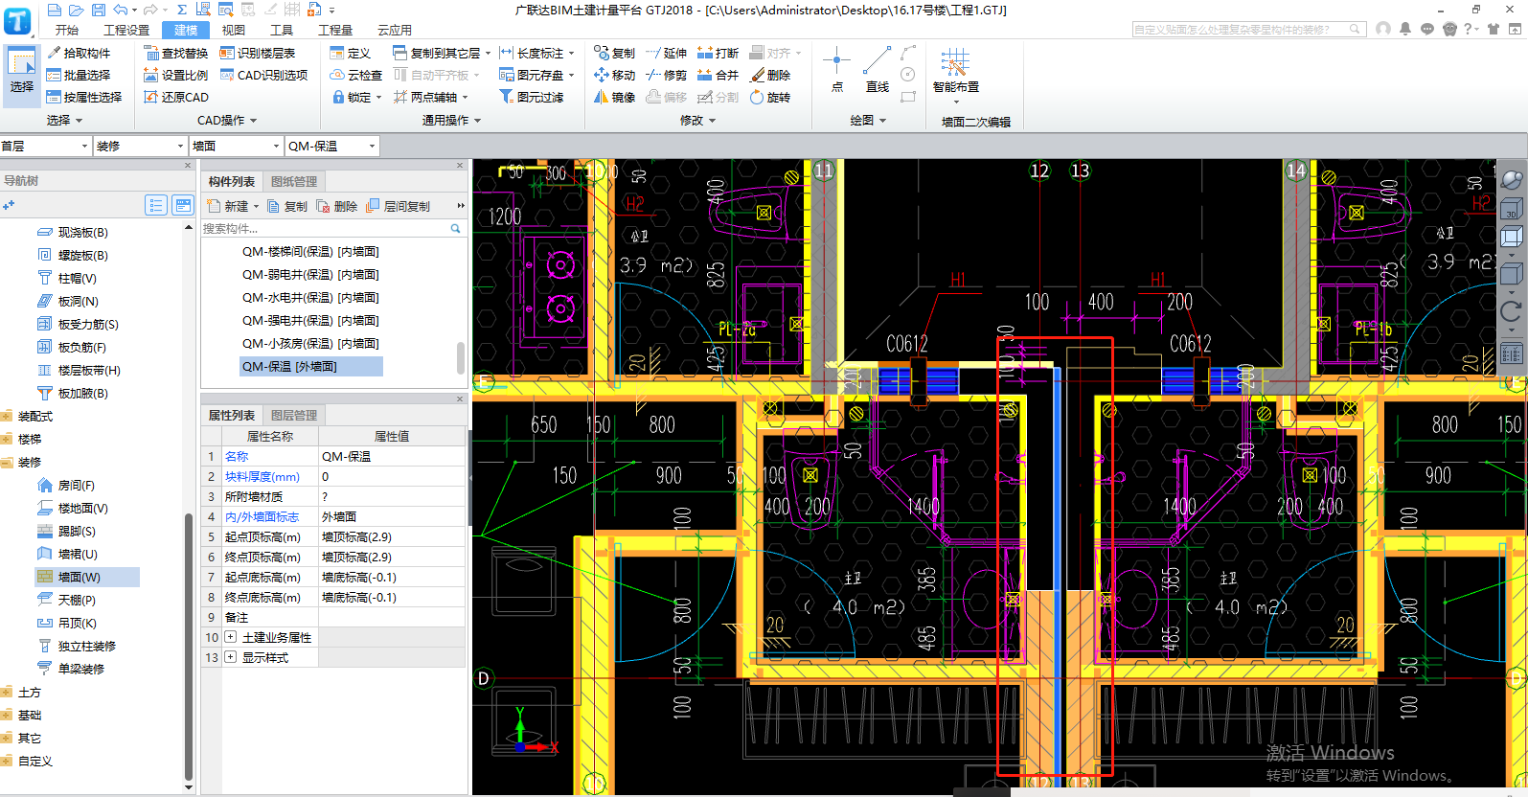Viewport: 1528px width, 797px height.
Task: Open 复制到其它层 dropdown arrow
Action: 488,54
